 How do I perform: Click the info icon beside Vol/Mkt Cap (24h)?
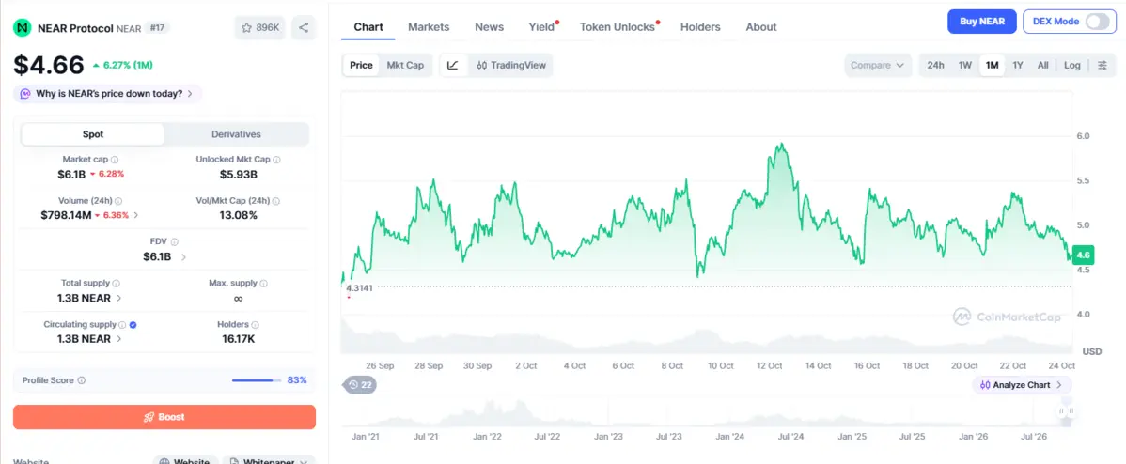(275, 202)
